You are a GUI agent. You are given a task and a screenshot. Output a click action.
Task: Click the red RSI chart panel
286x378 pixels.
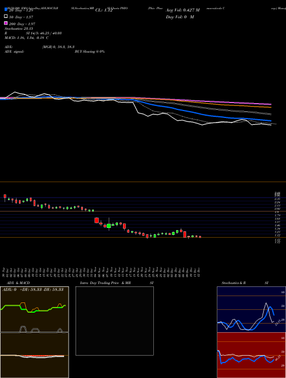coord(251,355)
